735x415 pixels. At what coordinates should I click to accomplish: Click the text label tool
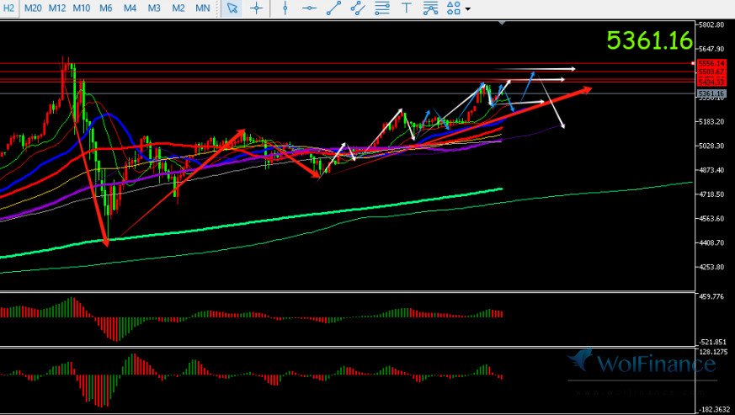(407, 8)
